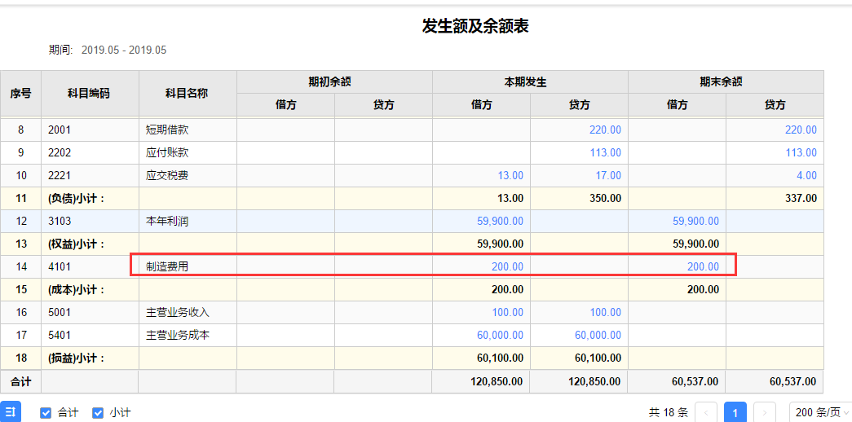Click 本年利润 ending debit balance 59,900.00
Image resolution: width=852 pixels, height=422 pixels.
click(695, 221)
